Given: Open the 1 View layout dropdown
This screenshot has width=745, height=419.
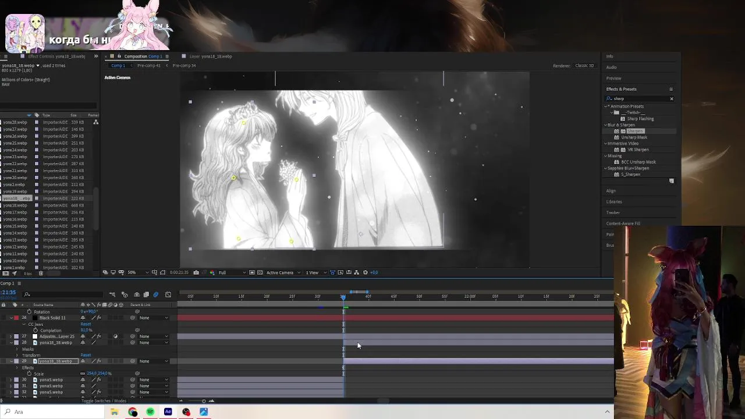Looking at the screenshot, I should point(315,272).
